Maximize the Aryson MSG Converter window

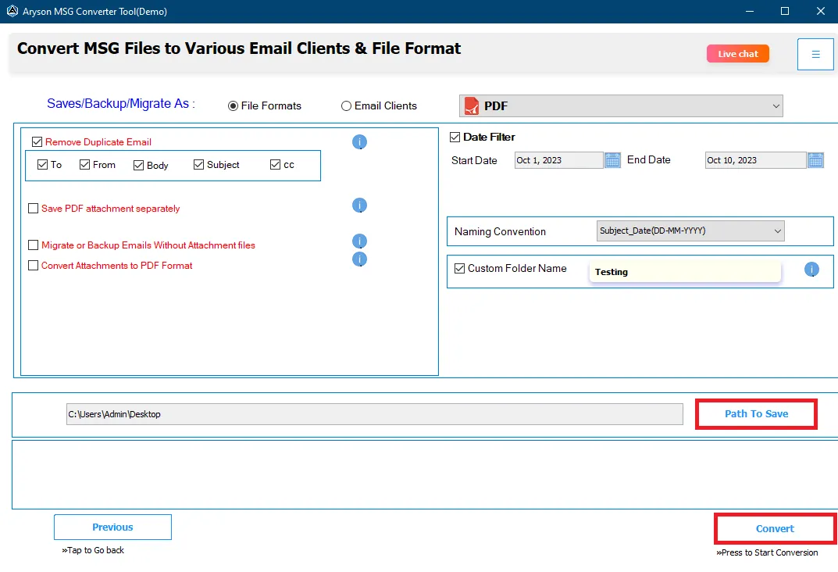pos(785,11)
